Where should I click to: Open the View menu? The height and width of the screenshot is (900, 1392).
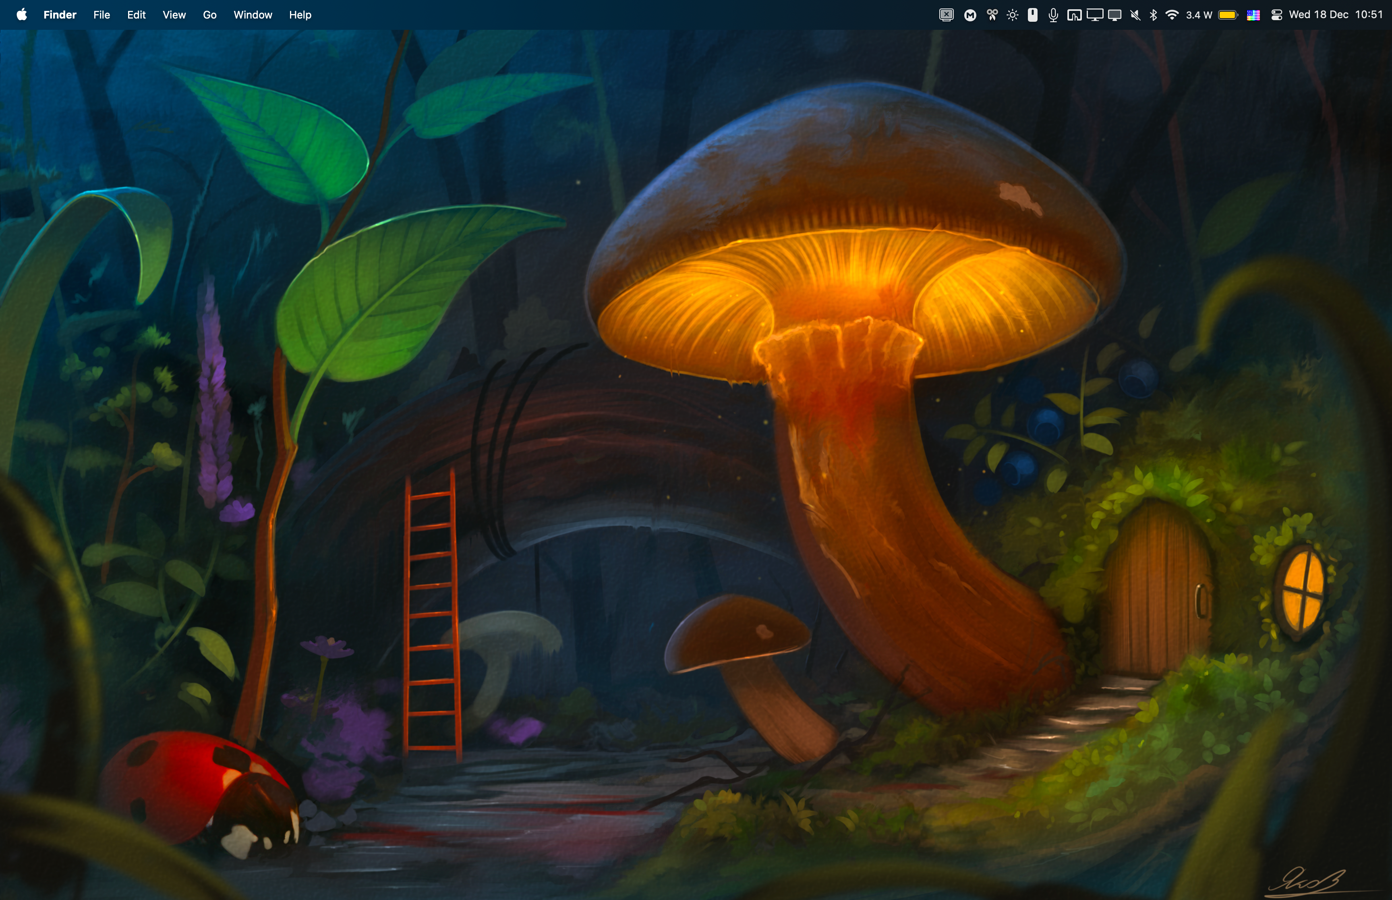(174, 15)
